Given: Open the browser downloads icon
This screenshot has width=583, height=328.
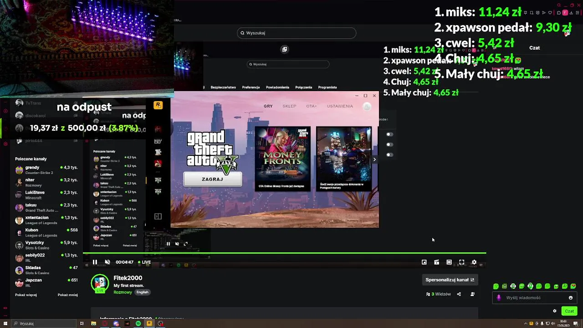Looking at the screenshot, I should point(571,13).
